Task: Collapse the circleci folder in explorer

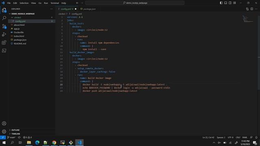Action: pyautogui.click(x=32, y=17)
